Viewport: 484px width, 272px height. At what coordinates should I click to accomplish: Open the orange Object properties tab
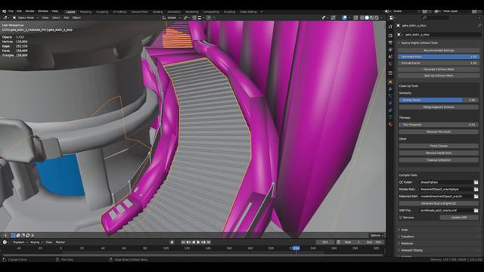390,82
